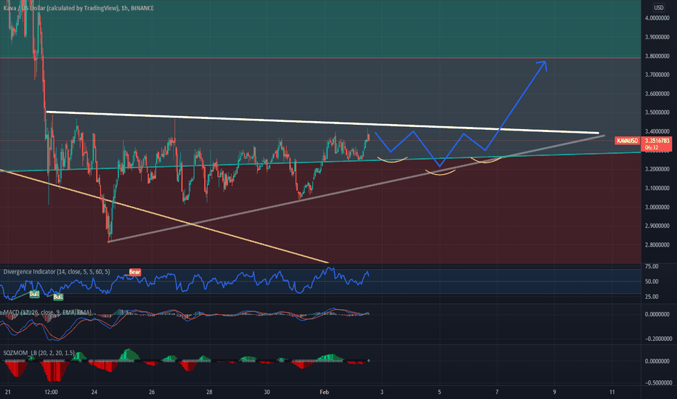The height and width of the screenshot is (399, 677).
Task: Click the 75.00 level on the RSI axis
Action: (652, 266)
